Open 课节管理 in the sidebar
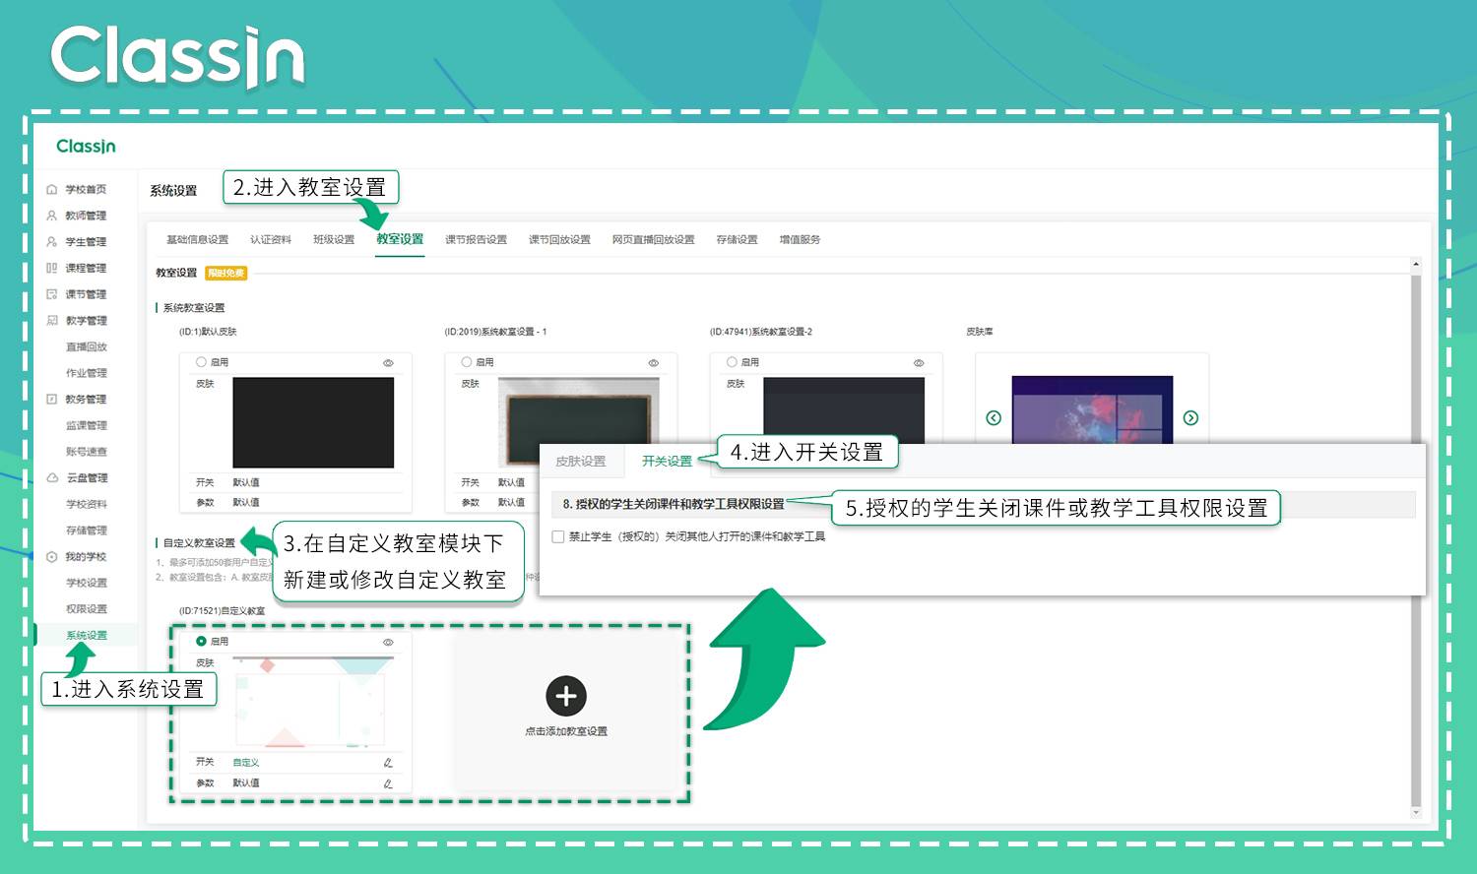 coord(86,294)
